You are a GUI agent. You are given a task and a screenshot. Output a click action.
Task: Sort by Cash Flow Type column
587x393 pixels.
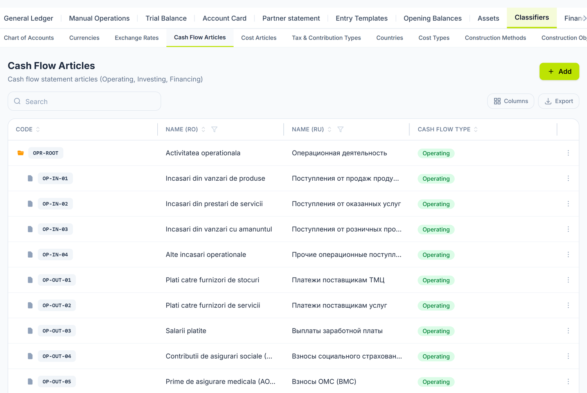point(476,129)
